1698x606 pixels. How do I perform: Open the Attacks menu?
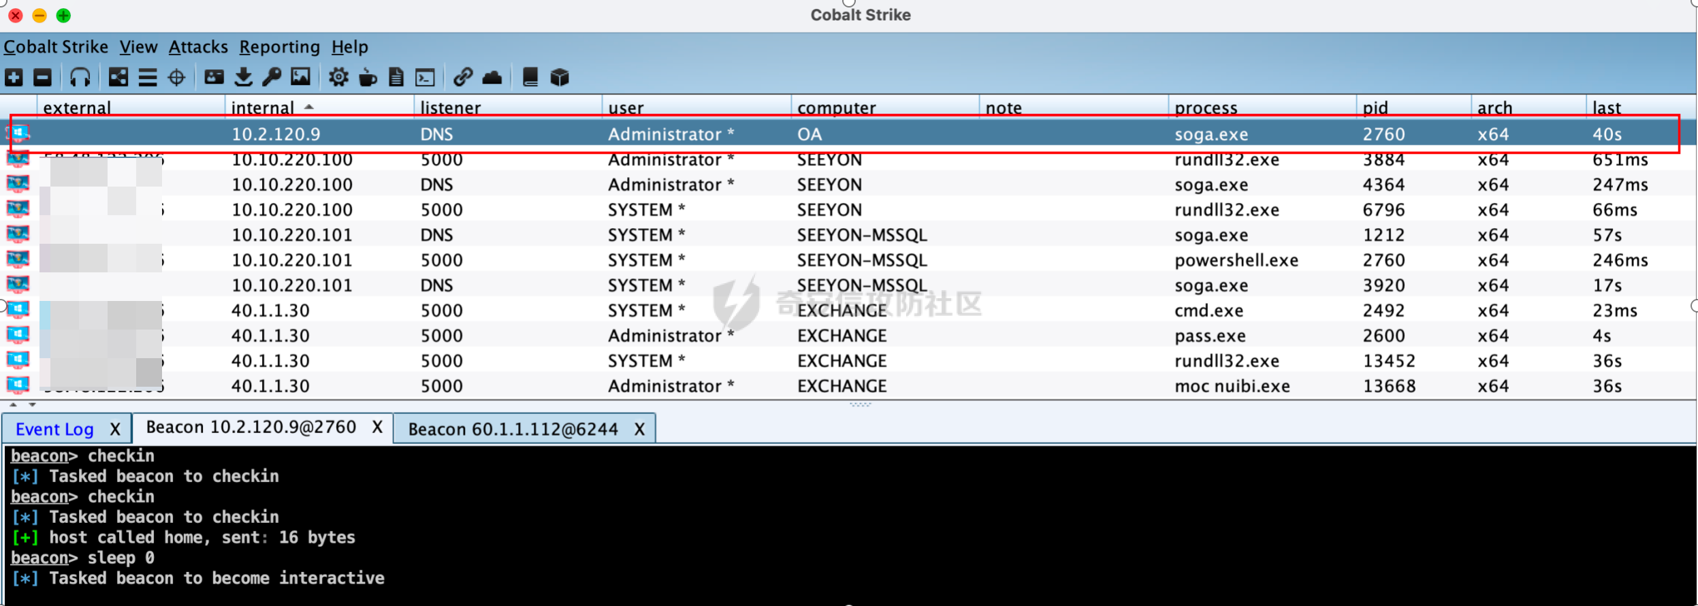tap(198, 47)
